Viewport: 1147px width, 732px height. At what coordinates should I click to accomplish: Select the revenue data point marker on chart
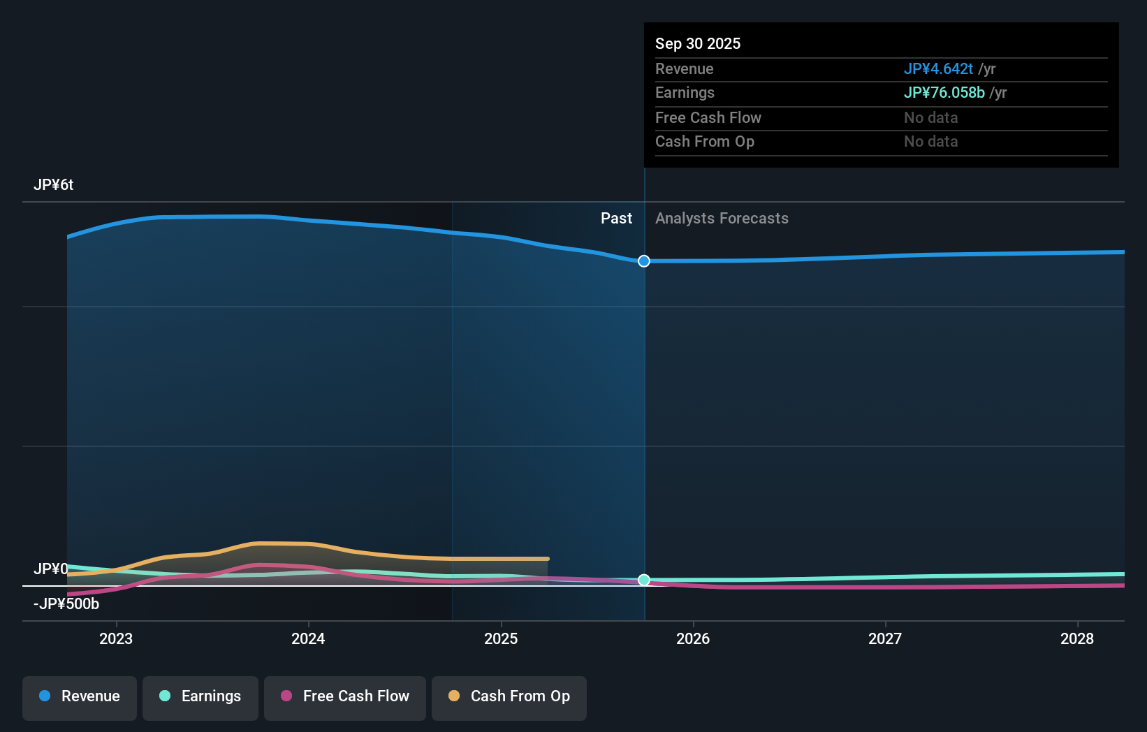tap(643, 261)
